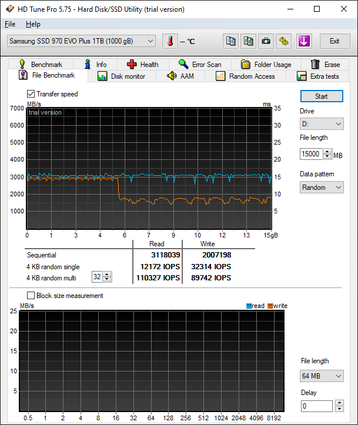Expand the Data pattern Random dropdown

(x=322, y=188)
